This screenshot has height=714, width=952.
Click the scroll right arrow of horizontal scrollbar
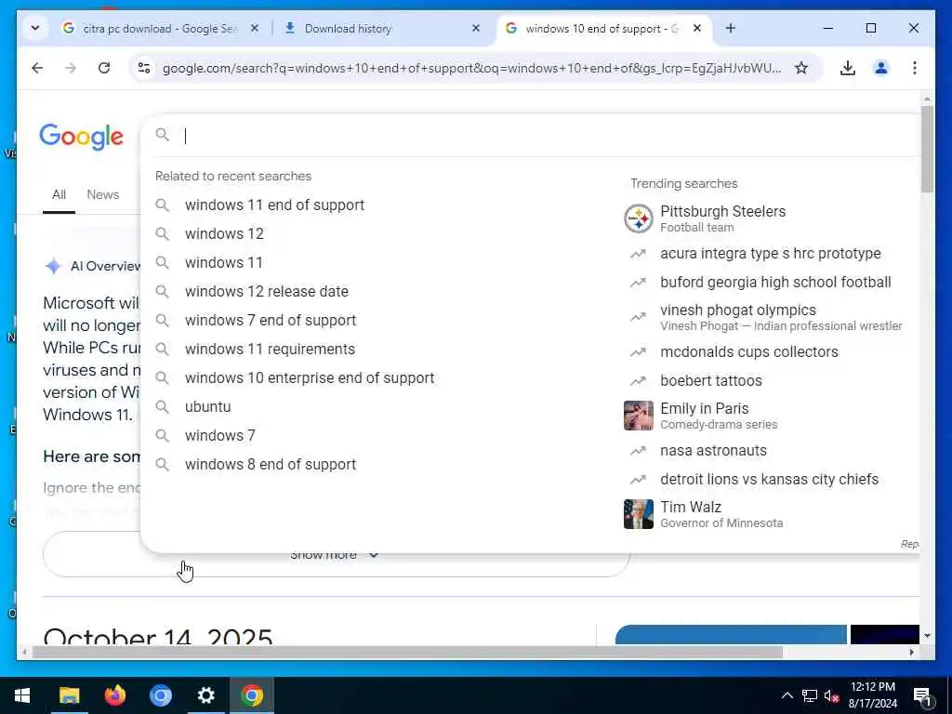(911, 652)
